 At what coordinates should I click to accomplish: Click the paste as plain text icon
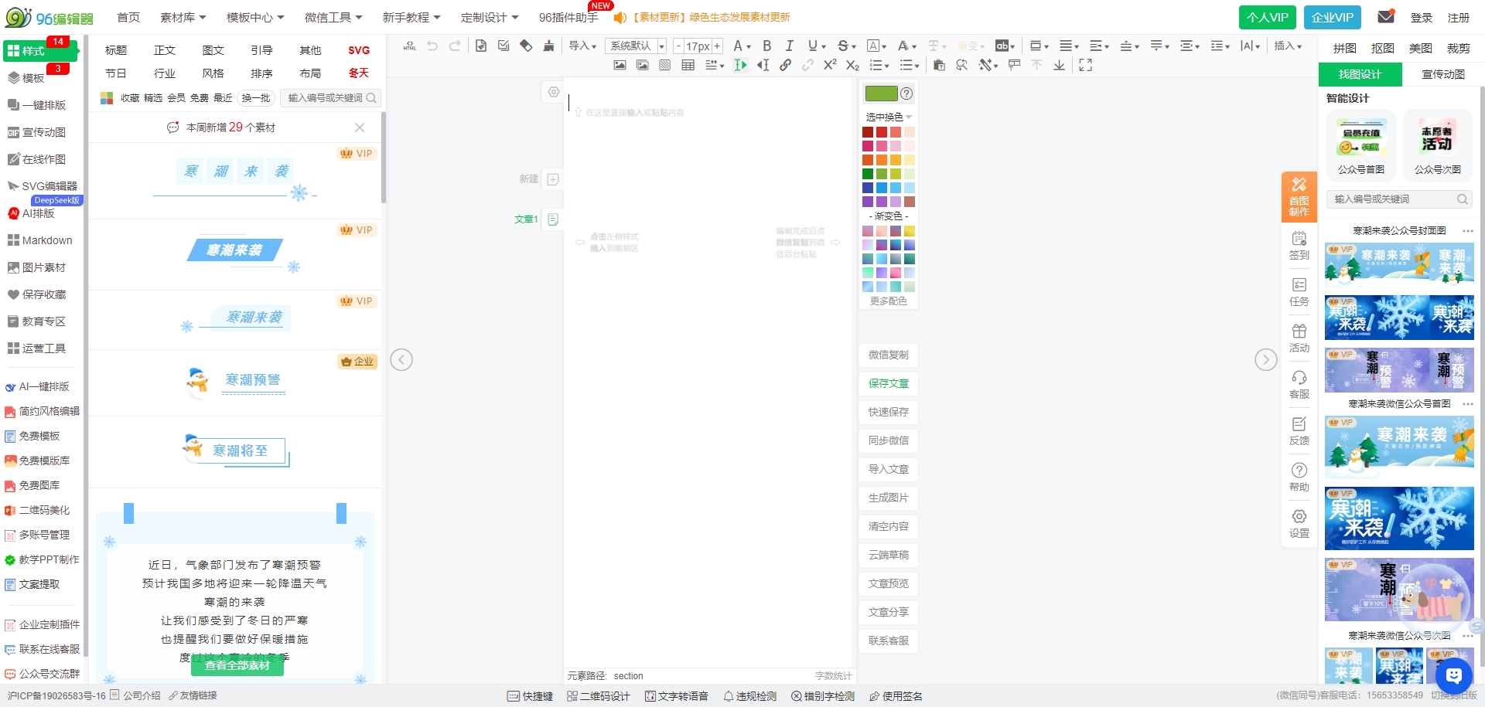coord(939,66)
